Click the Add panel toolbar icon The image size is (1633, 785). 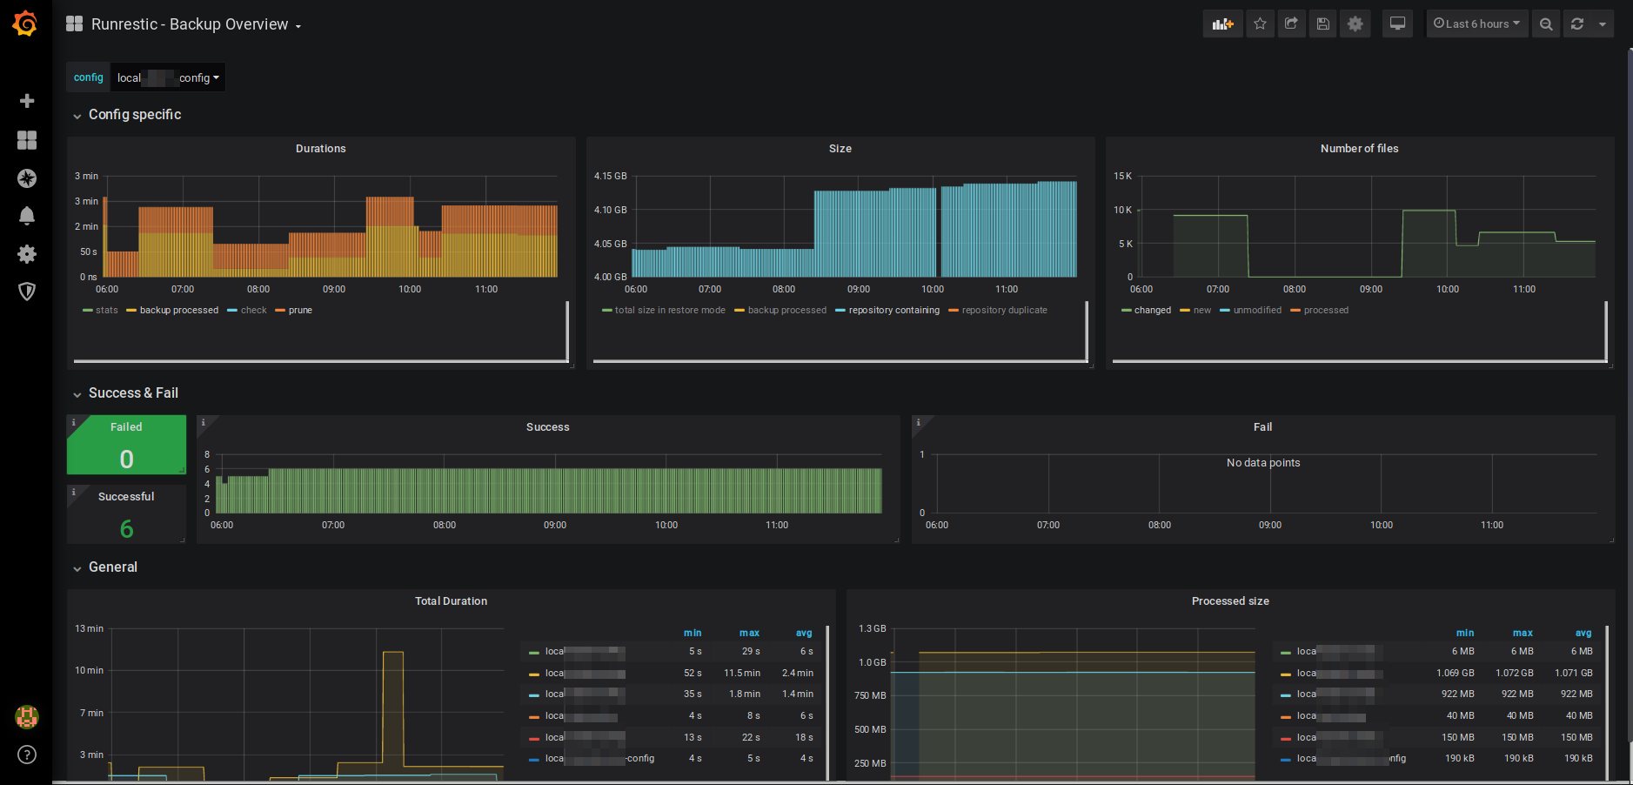tap(1222, 24)
